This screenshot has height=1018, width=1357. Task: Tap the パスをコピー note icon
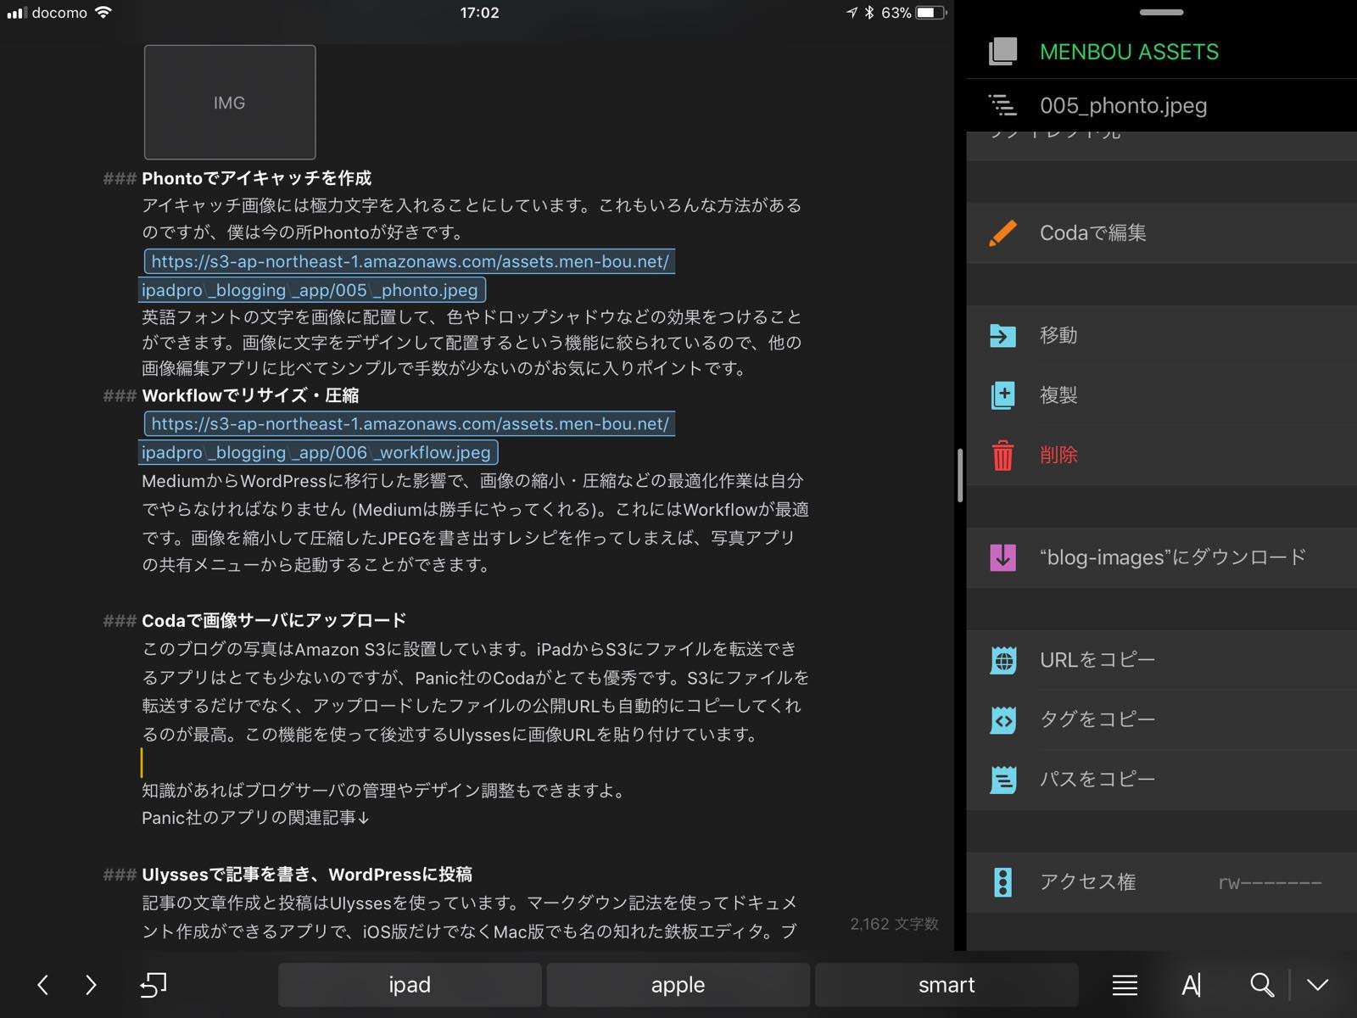coord(1002,780)
